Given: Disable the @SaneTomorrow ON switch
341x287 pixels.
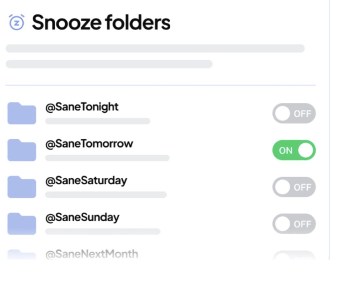Looking at the screenshot, I should tap(294, 150).
